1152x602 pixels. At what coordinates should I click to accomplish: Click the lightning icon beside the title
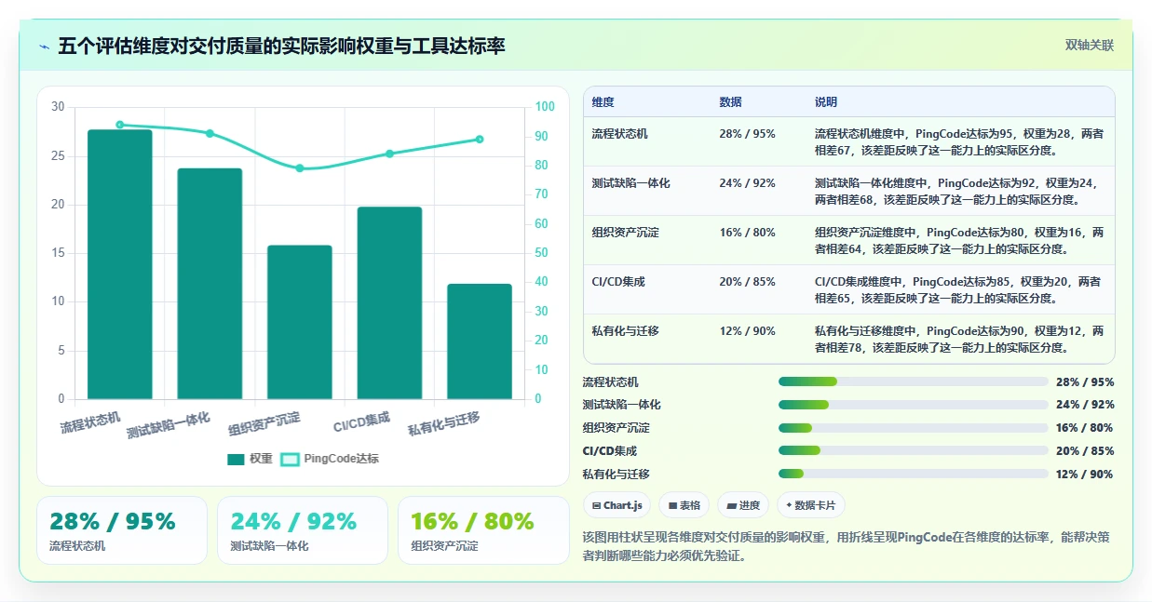tap(44, 47)
